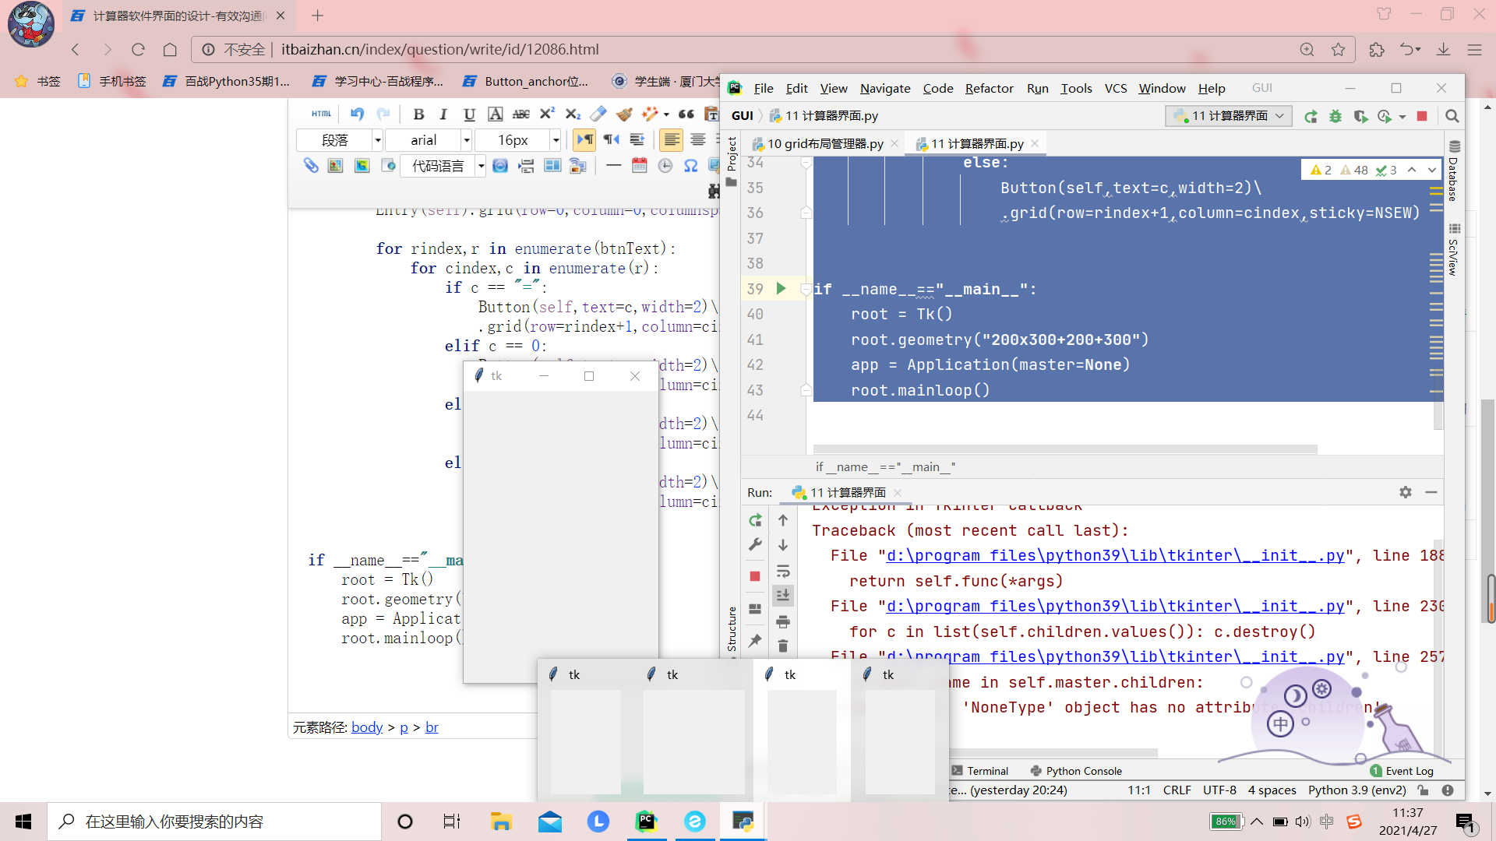This screenshot has width=1496, height=841.
Task: Rerun program in Run tool window
Action: click(755, 520)
